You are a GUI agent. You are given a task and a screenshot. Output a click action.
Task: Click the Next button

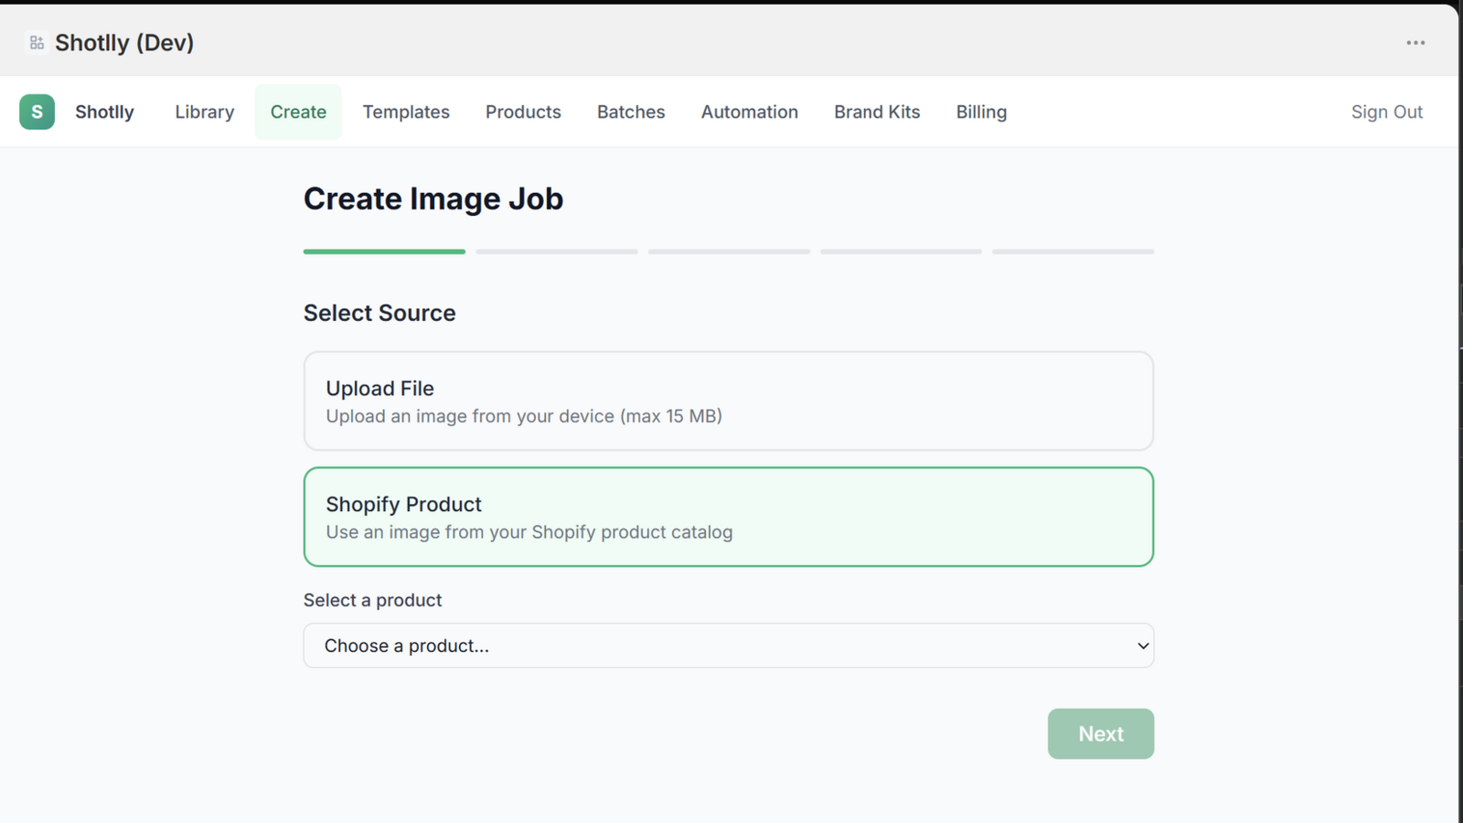coord(1101,733)
